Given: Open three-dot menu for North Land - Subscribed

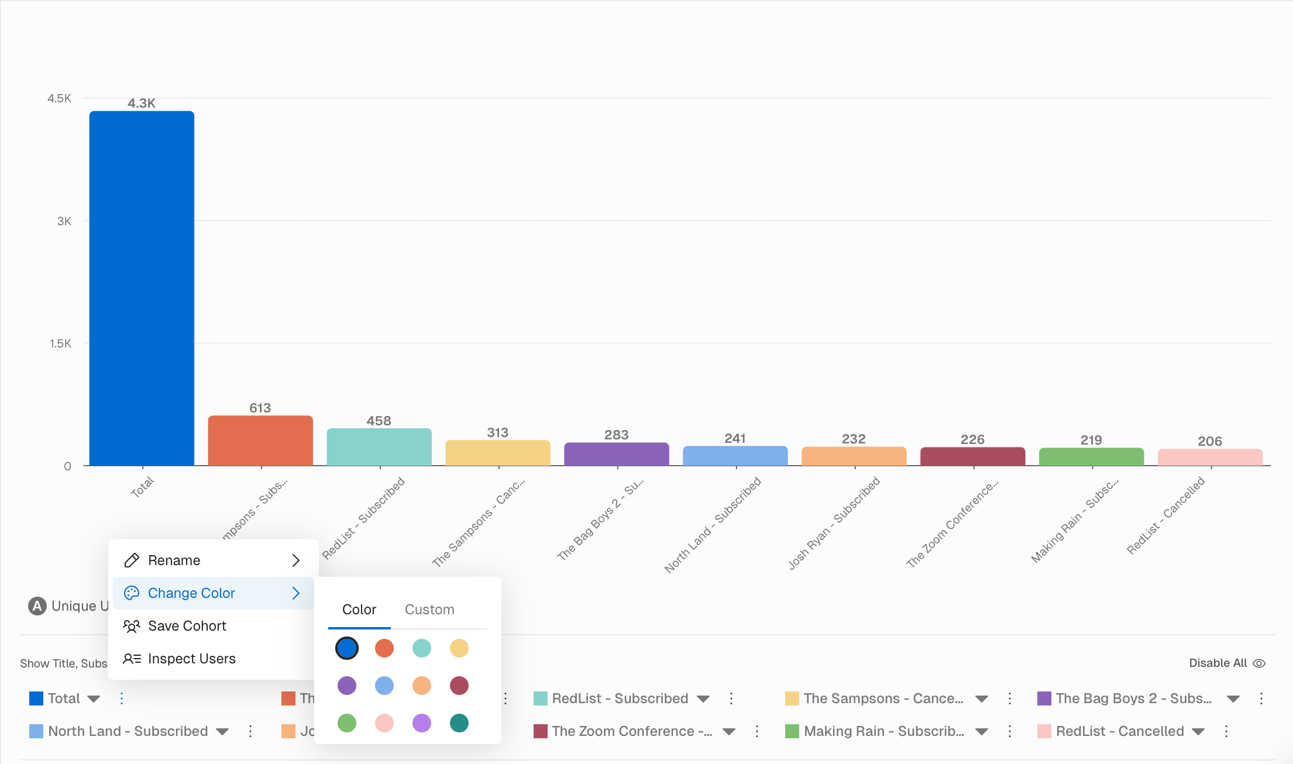Looking at the screenshot, I should [250, 731].
